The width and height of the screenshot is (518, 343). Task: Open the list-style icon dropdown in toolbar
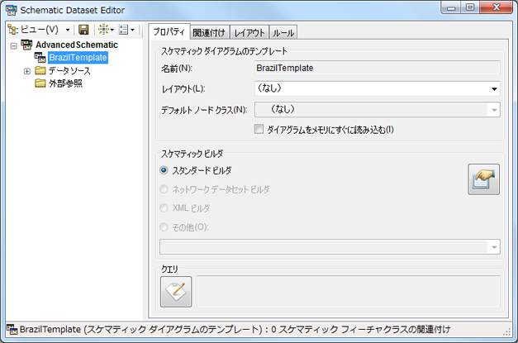click(126, 30)
